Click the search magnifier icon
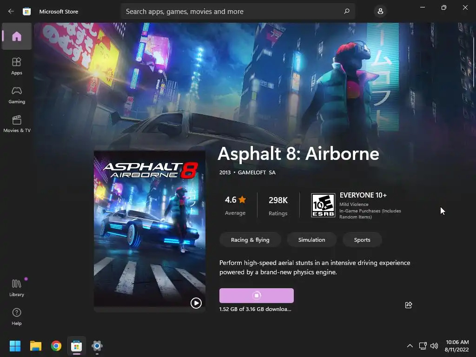 tap(347, 11)
